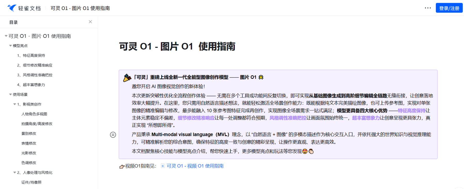Select 表情修改 outline entry
The height and width of the screenshot is (189, 464).
[29, 143]
